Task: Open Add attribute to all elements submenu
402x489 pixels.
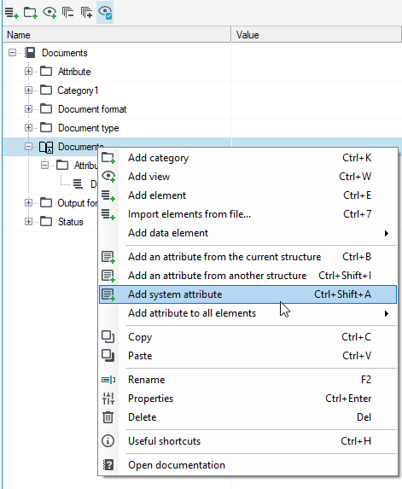Action: 248,313
